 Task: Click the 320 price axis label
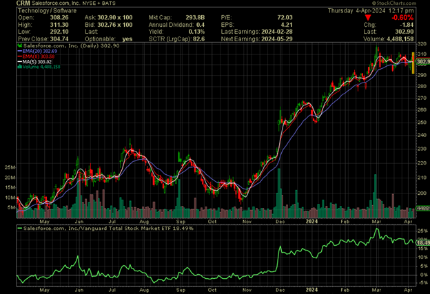422,44
